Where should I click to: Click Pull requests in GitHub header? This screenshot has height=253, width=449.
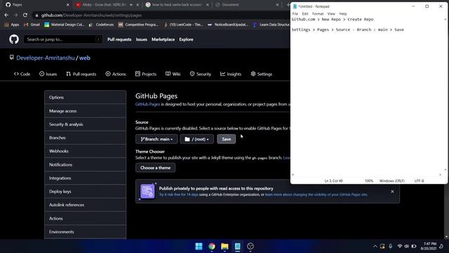tap(119, 39)
